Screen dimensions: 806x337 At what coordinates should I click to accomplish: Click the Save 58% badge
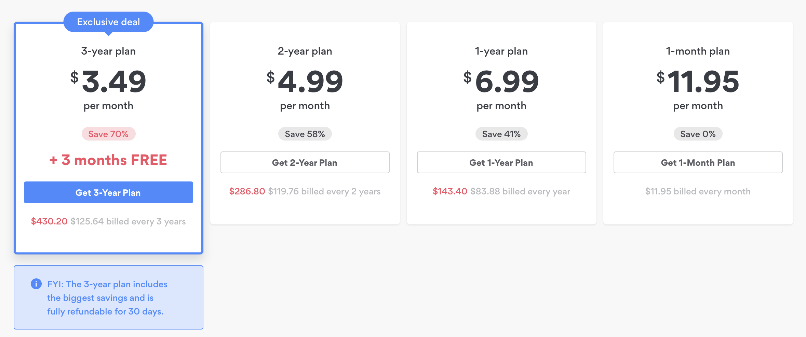tap(305, 134)
